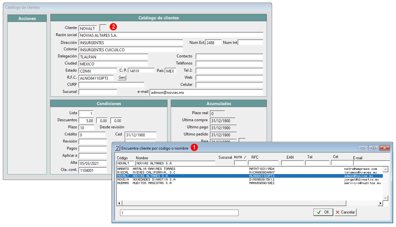Click the Plazo real field in Acumulados

pyautogui.click(x=217, y=113)
